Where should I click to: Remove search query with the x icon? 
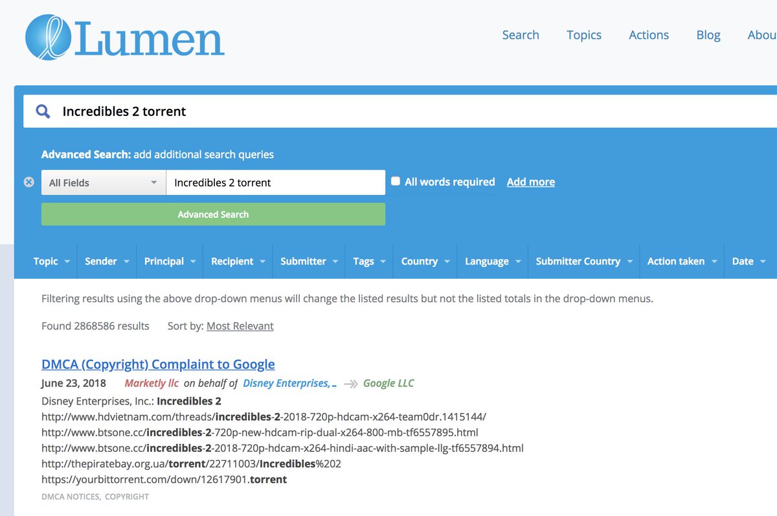pyautogui.click(x=28, y=182)
